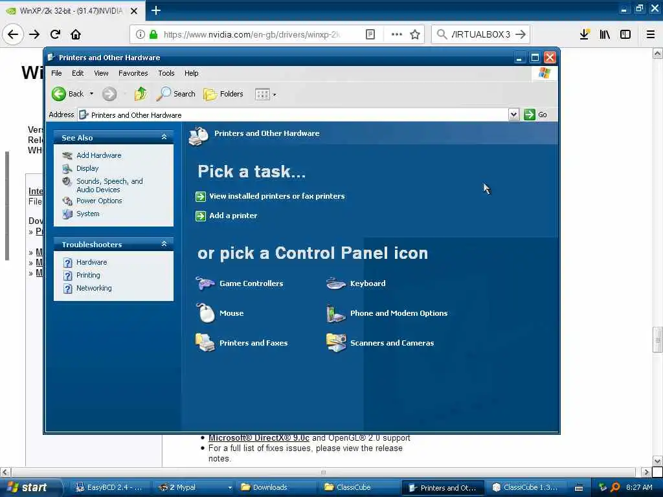Collapse the Troubleshooters panel
Screen dimensions: 663x497
coord(164,244)
